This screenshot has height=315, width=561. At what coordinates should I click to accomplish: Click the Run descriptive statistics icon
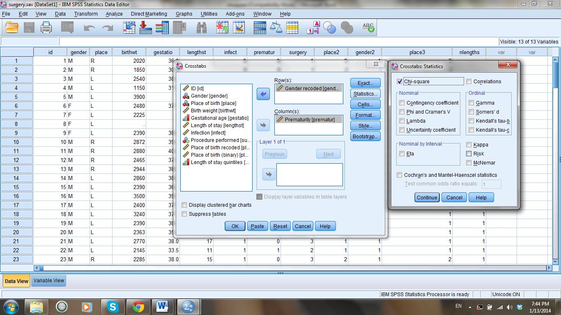point(179,27)
